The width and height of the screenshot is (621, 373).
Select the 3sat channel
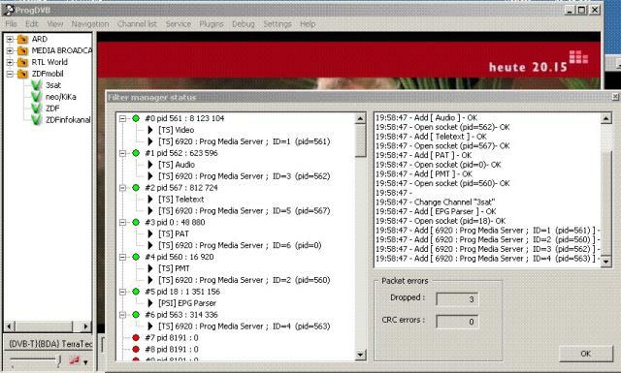pyautogui.click(x=53, y=85)
